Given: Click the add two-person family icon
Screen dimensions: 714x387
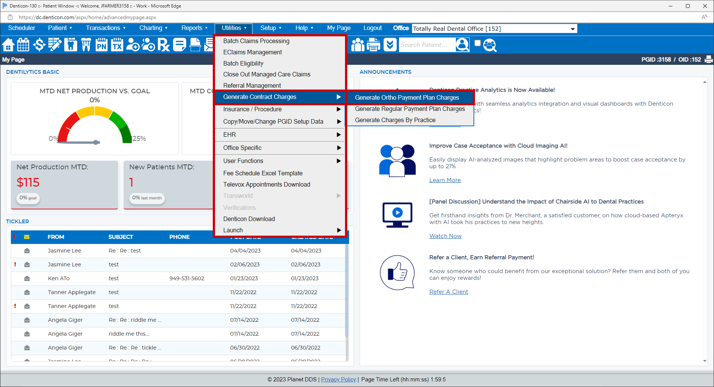Looking at the screenshot, I should [148, 45].
